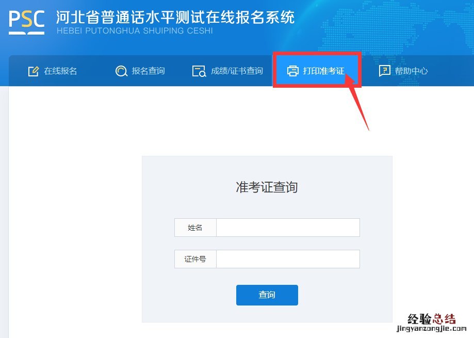
Task: Switch to the 报名查询 tab
Action: tap(148, 71)
